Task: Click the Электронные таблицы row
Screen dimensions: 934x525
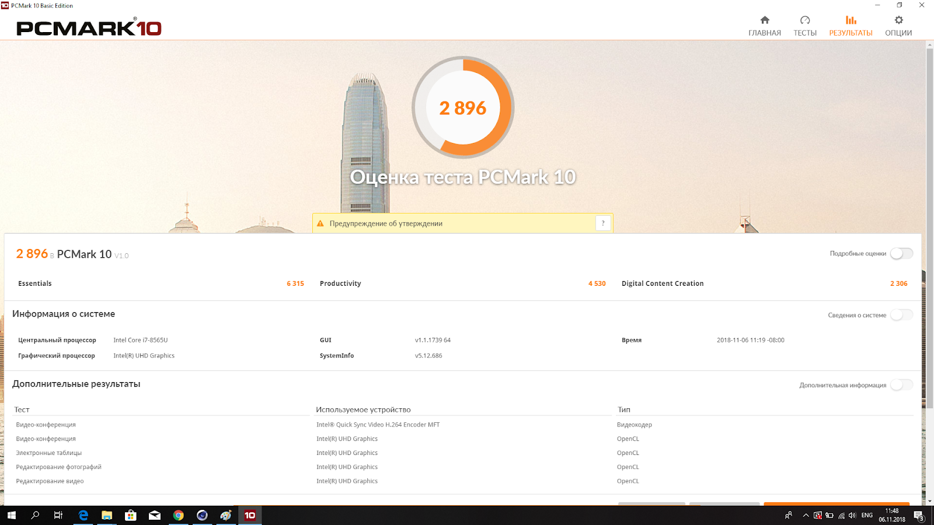Action: pyautogui.click(x=48, y=453)
